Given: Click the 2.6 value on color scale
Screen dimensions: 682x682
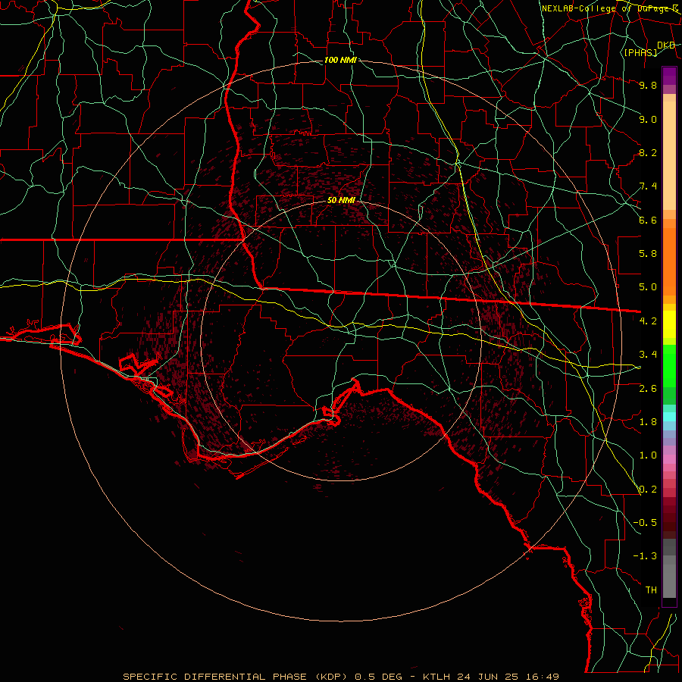Looking at the screenshot, I should point(648,389).
